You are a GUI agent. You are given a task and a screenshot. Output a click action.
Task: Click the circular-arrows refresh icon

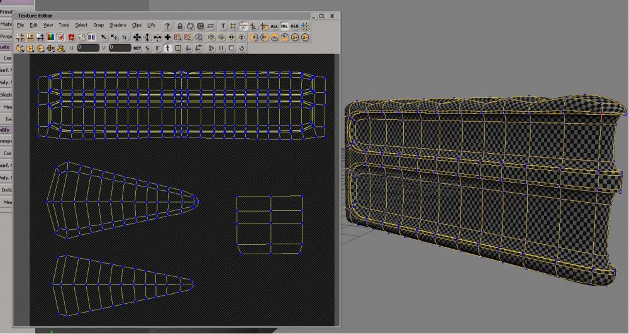[190, 26]
